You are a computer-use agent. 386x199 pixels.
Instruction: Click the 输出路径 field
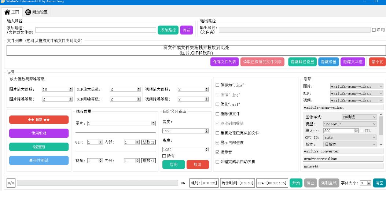pos(294,30)
